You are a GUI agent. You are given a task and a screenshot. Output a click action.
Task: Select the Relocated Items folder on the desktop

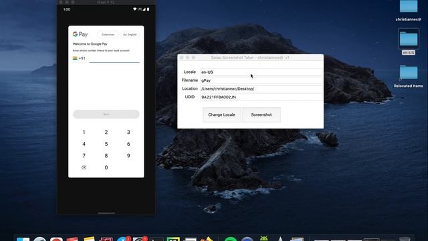click(x=409, y=76)
